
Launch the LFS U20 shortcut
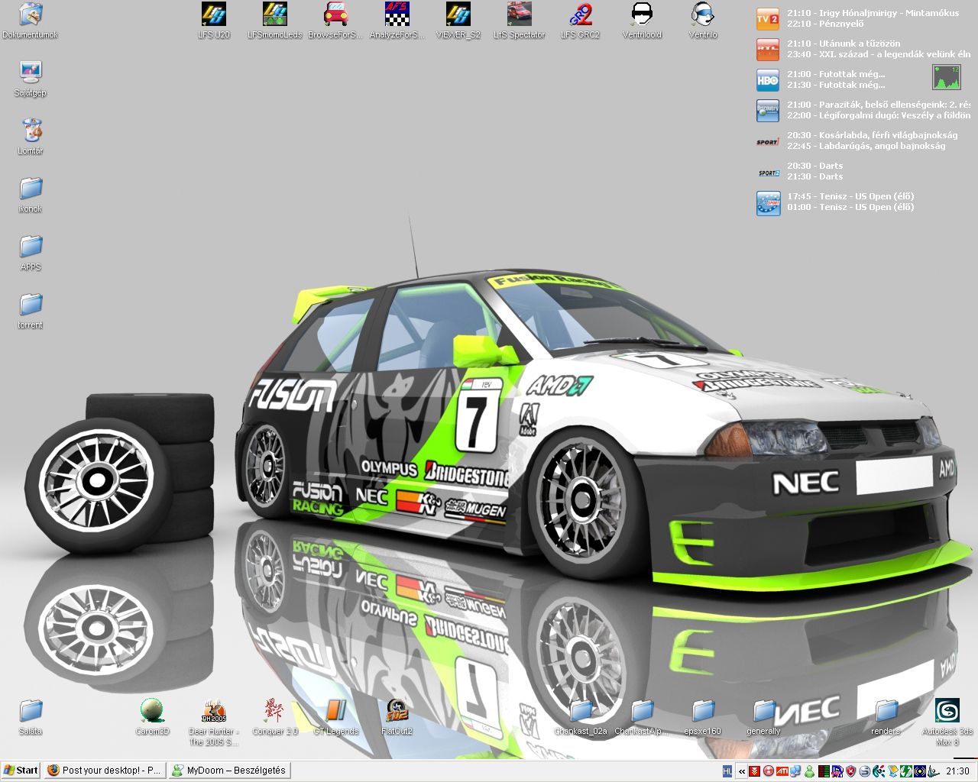[x=214, y=21]
